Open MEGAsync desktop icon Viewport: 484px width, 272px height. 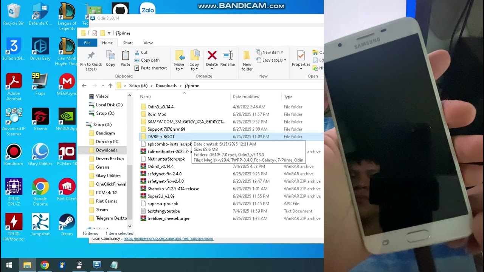click(x=67, y=84)
